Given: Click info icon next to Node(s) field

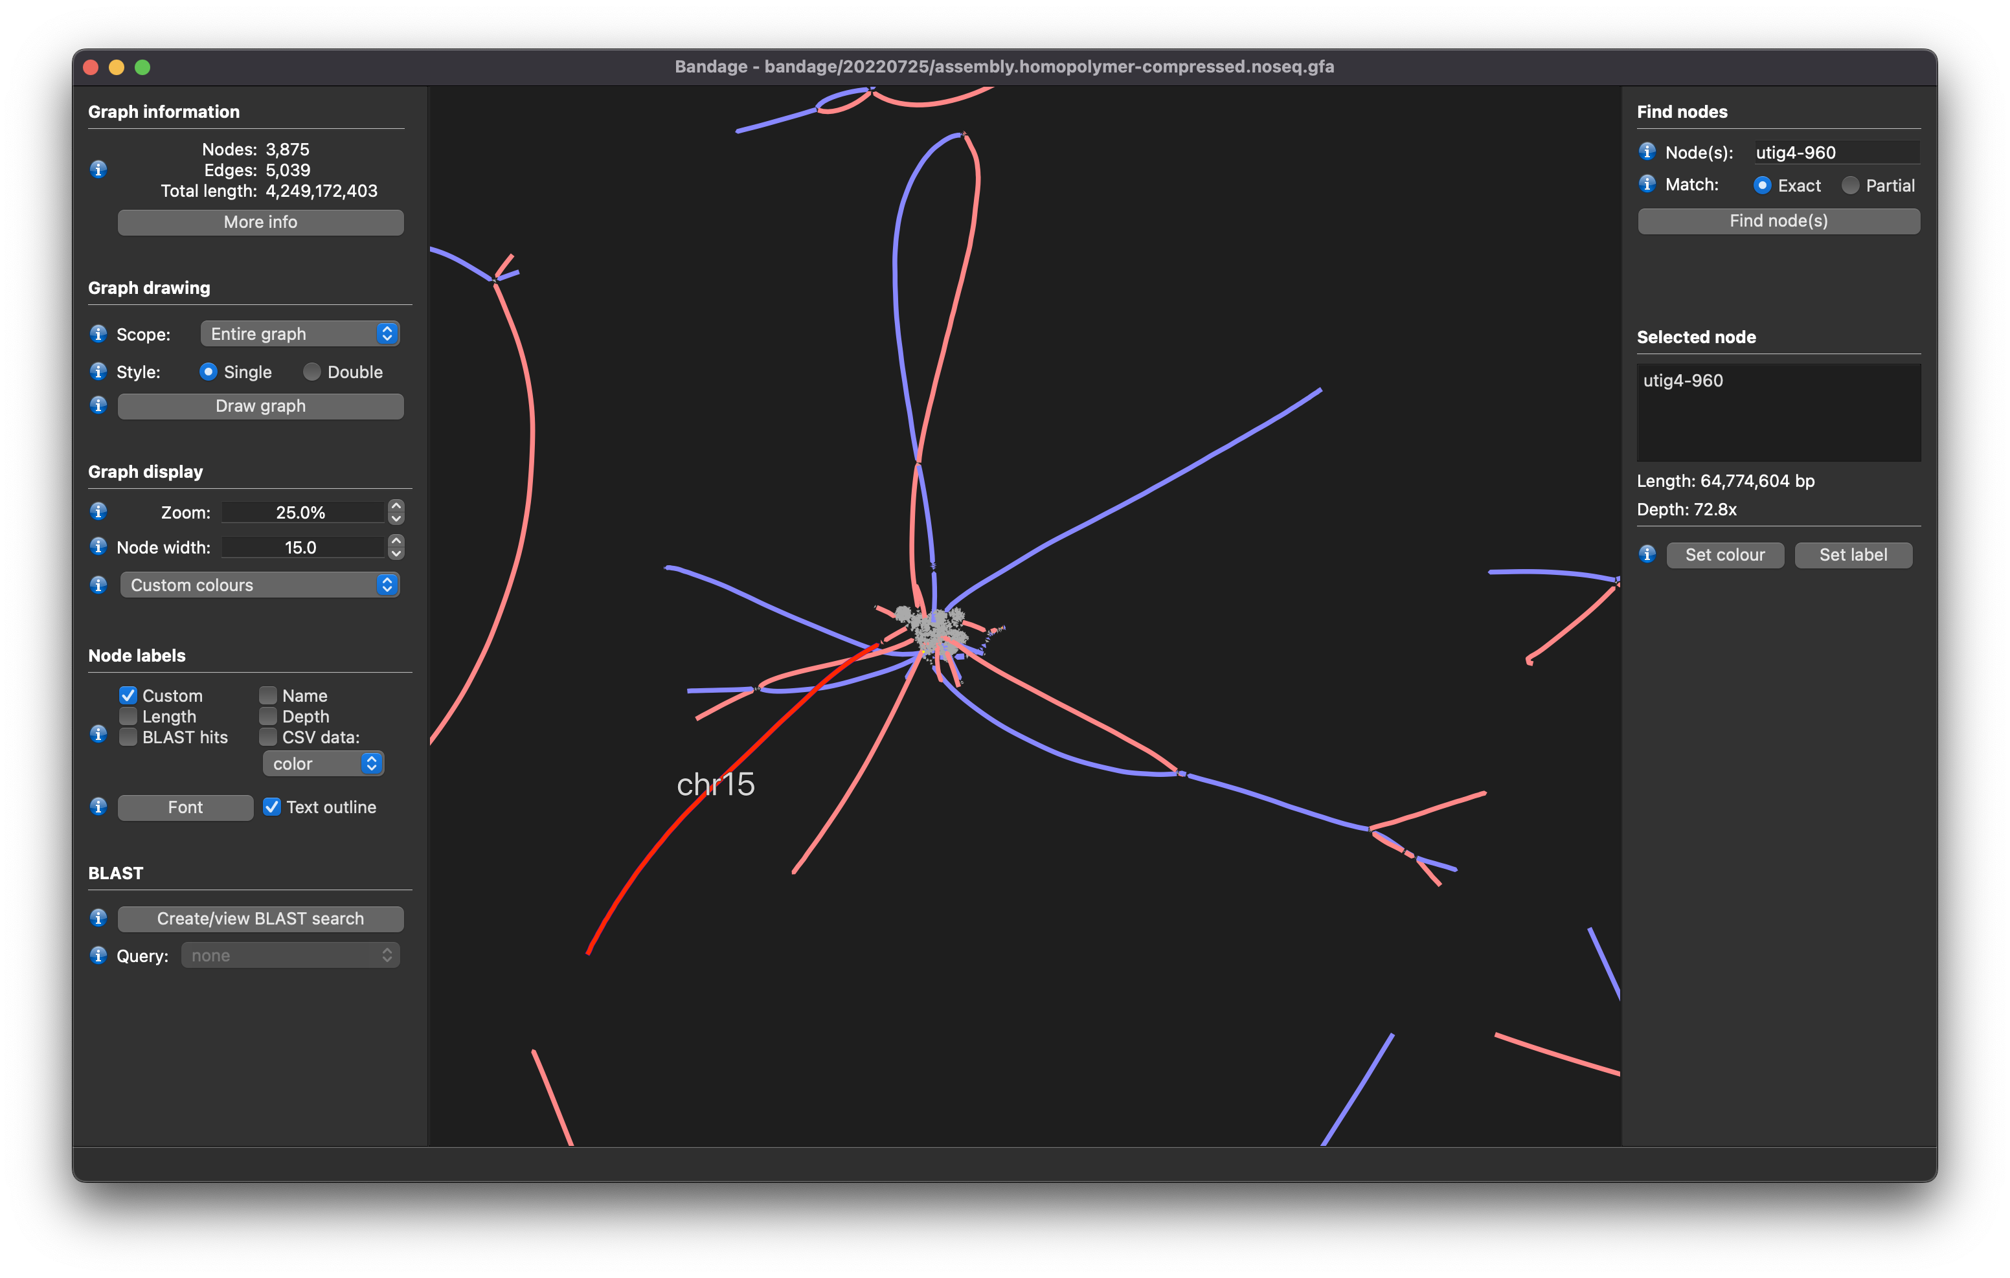Looking at the screenshot, I should [1647, 151].
